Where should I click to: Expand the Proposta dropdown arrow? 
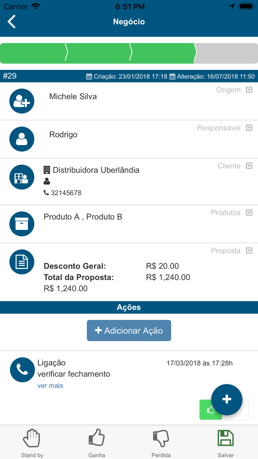249,251
